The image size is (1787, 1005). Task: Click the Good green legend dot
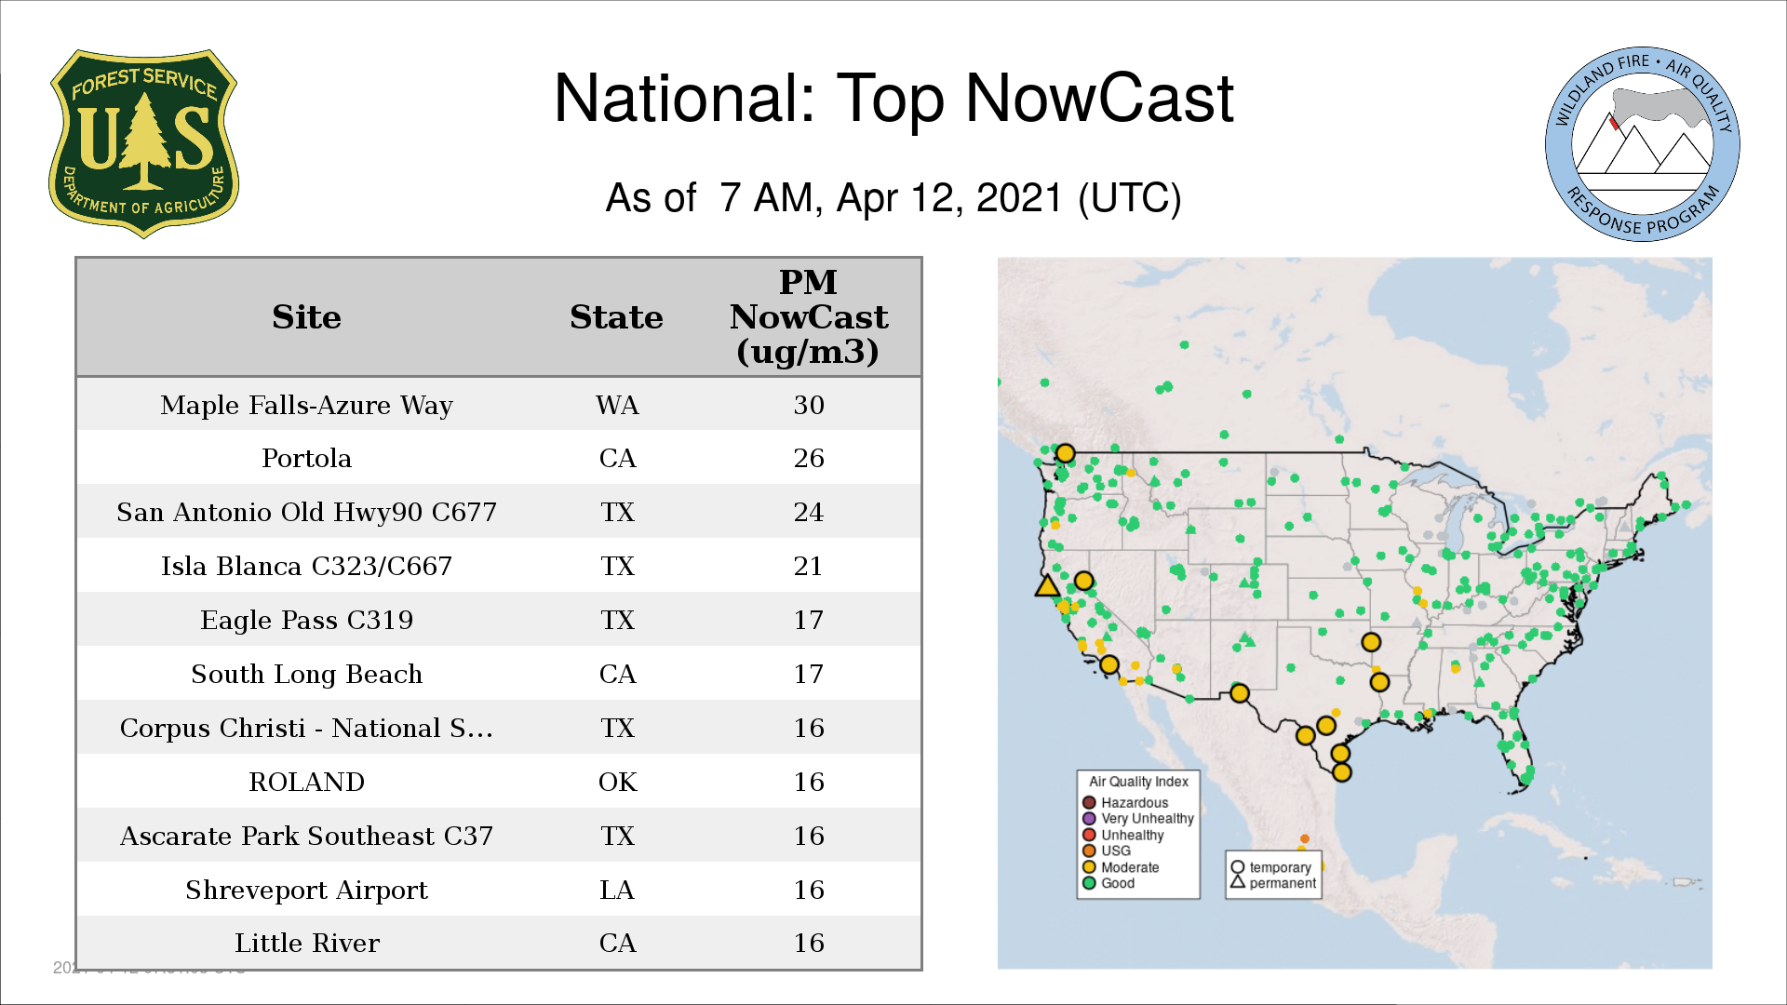(x=1089, y=883)
